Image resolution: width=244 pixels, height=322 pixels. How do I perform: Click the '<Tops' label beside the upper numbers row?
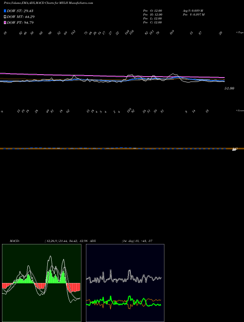240,33
